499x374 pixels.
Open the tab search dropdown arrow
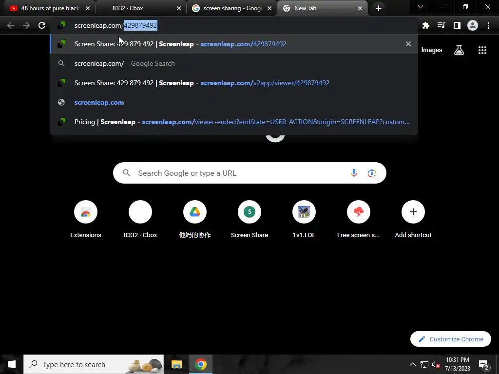tap(421, 7)
